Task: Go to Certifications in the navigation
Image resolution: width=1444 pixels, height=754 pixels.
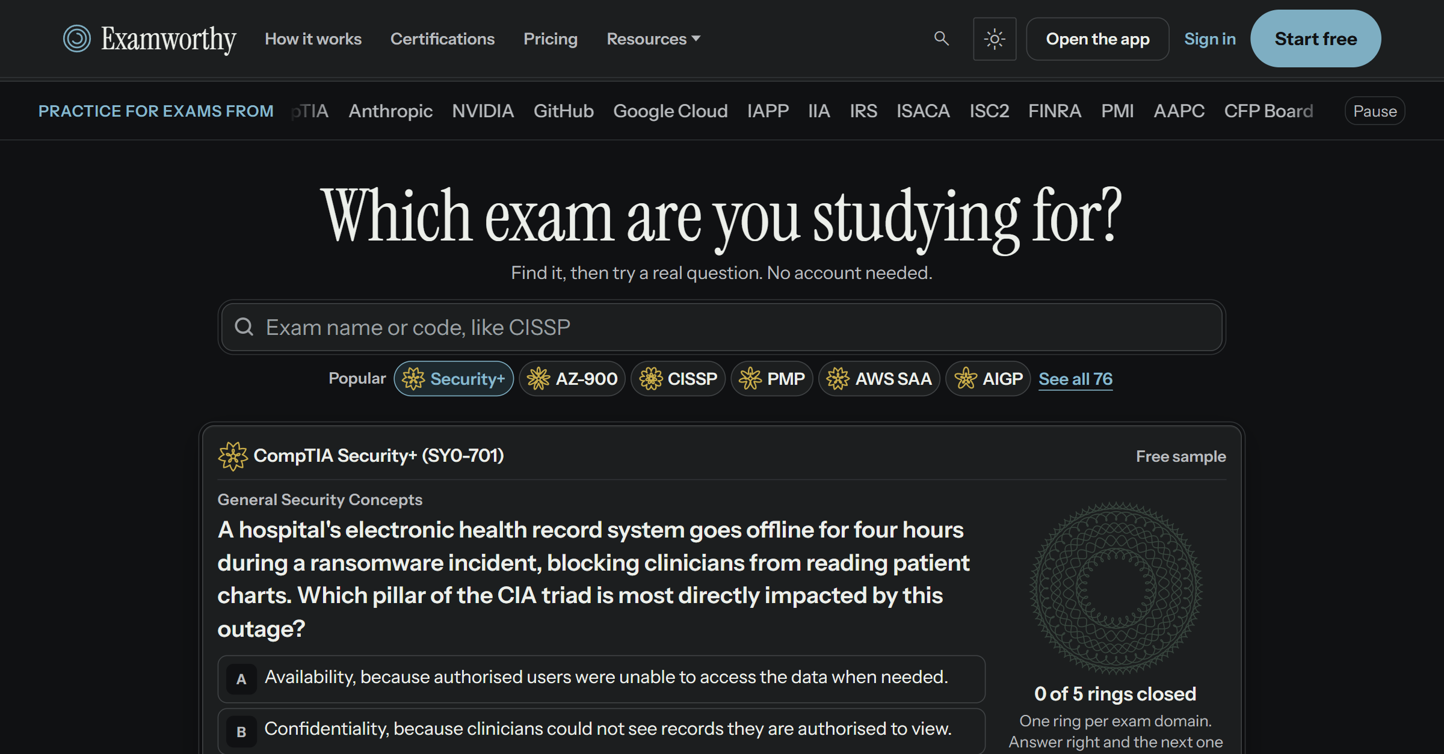Action: tap(442, 38)
